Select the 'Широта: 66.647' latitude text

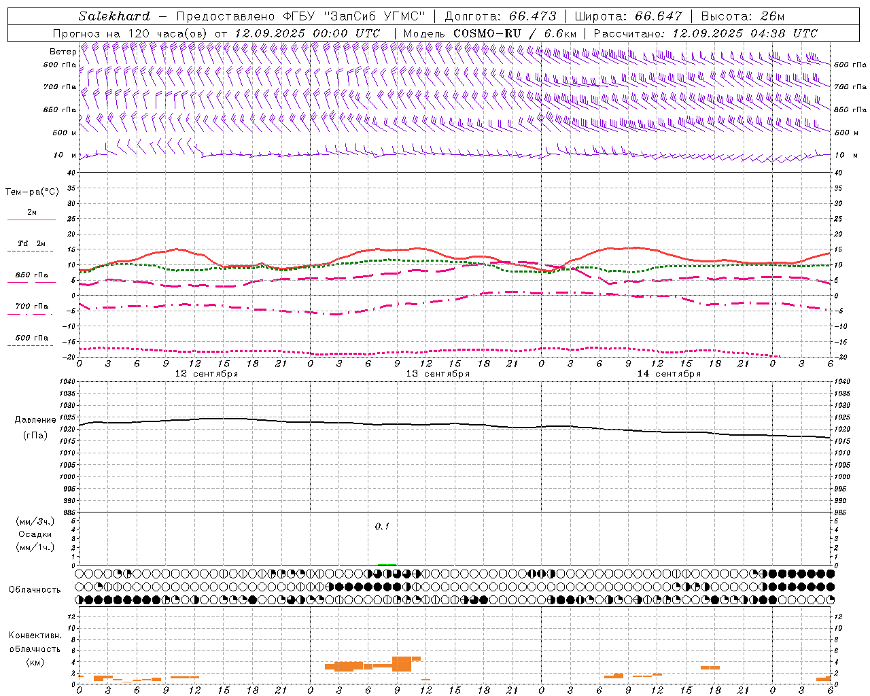(x=628, y=16)
